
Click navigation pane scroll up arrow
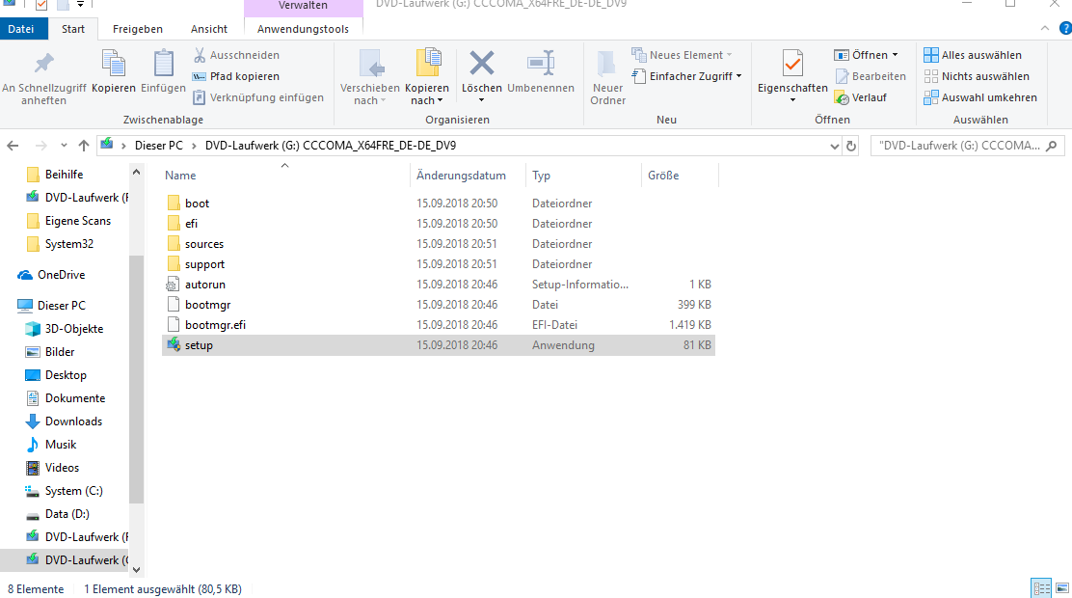[136, 173]
